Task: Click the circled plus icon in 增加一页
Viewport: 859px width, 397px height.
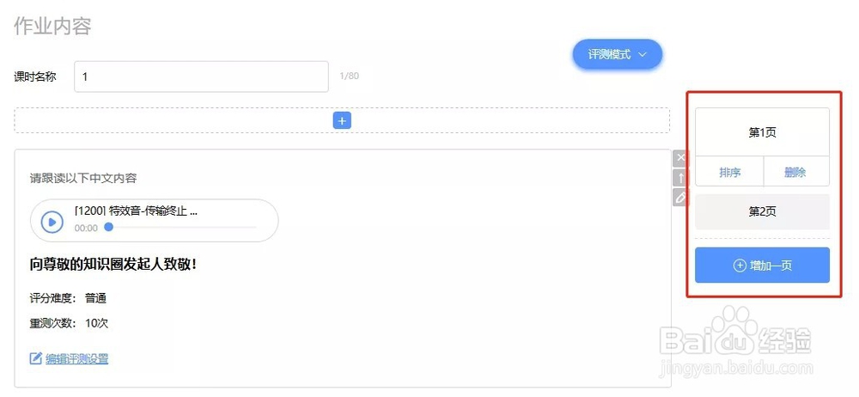Action: click(740, 266)
